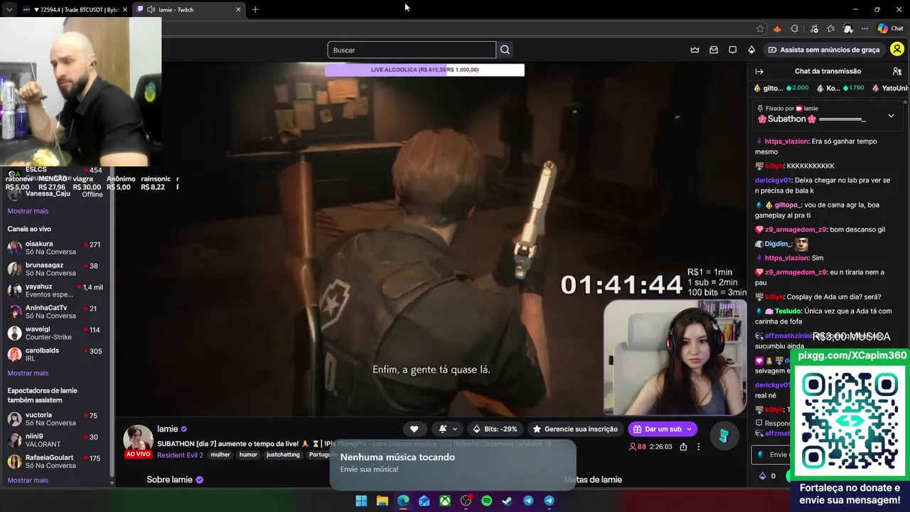Screen dimensions: 910x512
Task: Open niini9 VALORANT channel in sidebar
Action: pyautogui.click(x=57, y=440)
